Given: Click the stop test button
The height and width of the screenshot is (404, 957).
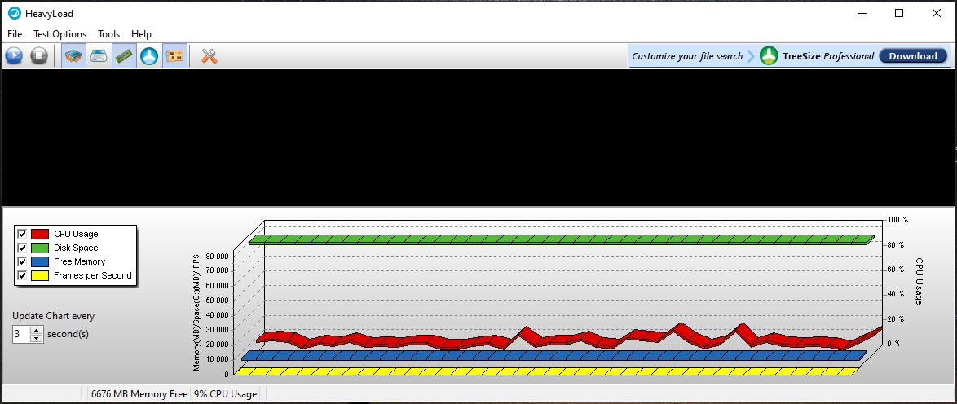Looking at the screenshot, I should 38,56.
